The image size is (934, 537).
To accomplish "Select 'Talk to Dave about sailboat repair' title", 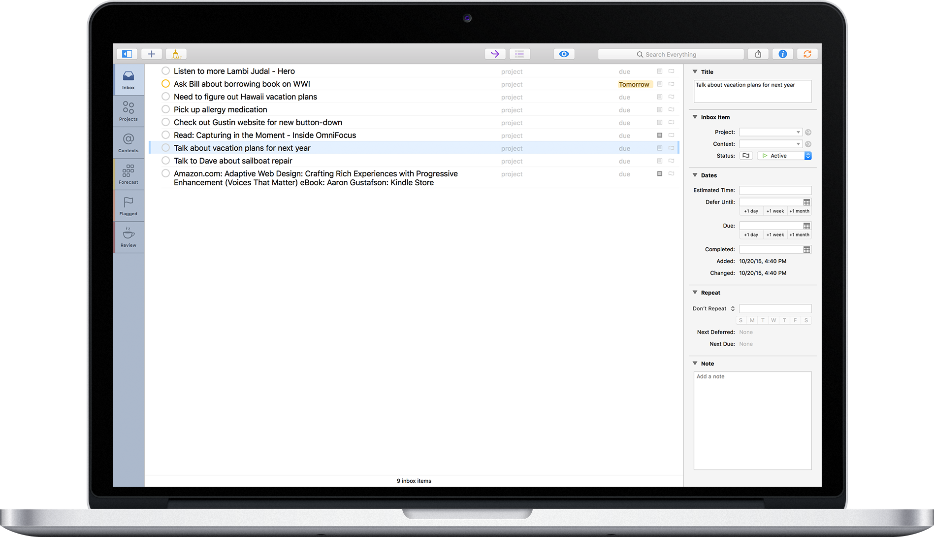I will pyautogui.click(x=233, y=161).
